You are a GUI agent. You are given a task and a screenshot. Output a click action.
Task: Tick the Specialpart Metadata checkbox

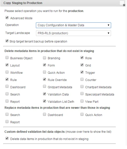[82, 94]
